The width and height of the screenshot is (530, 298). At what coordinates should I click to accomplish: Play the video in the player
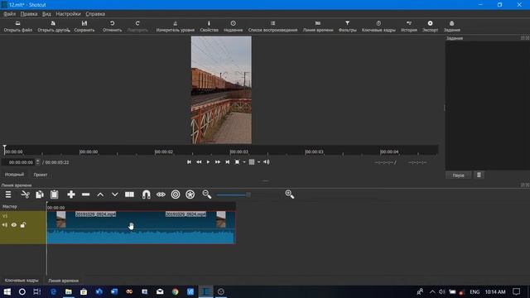208,162
